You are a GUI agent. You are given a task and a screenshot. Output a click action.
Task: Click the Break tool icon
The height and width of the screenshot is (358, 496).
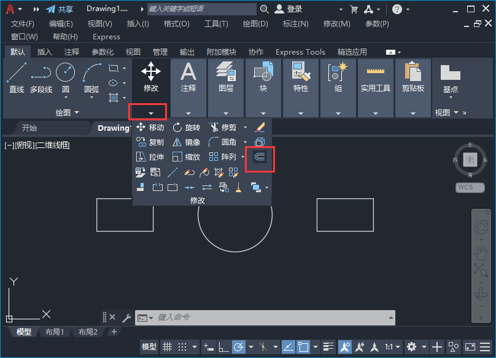158,187
